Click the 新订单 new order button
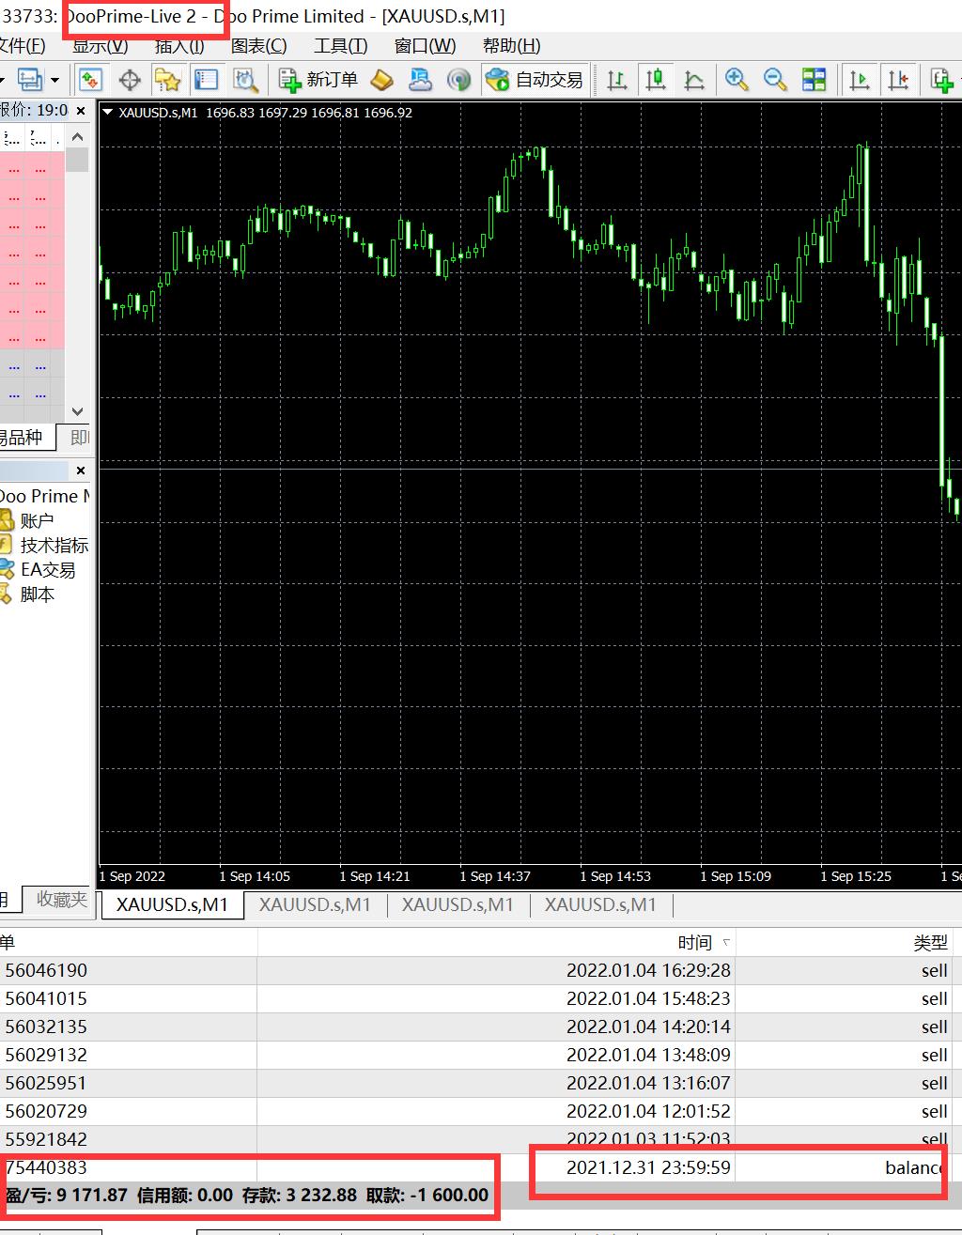Screen dimensions: 962x1235 [318, 80]
